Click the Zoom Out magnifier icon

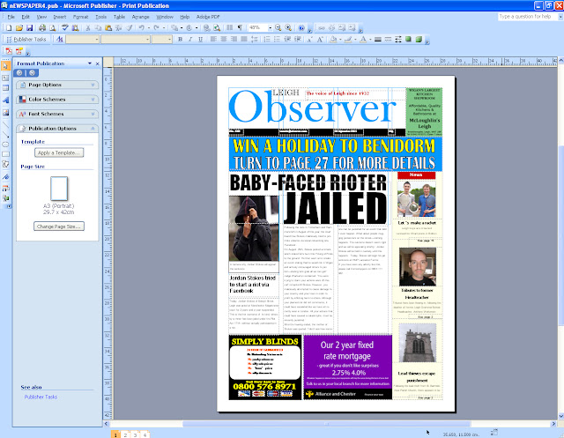tap(278, 27)
